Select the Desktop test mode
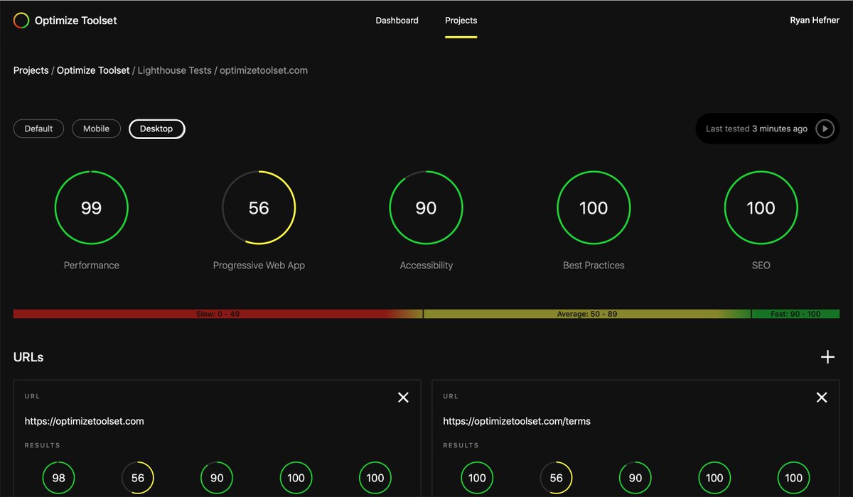Screen dimensions: 853x497 click(x=156, y=129)
